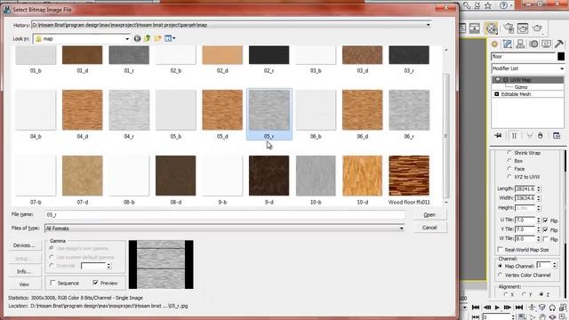Select Face mapping radio
The width and height of the screenshot is (569, 320).
click(x=509, y=169)
